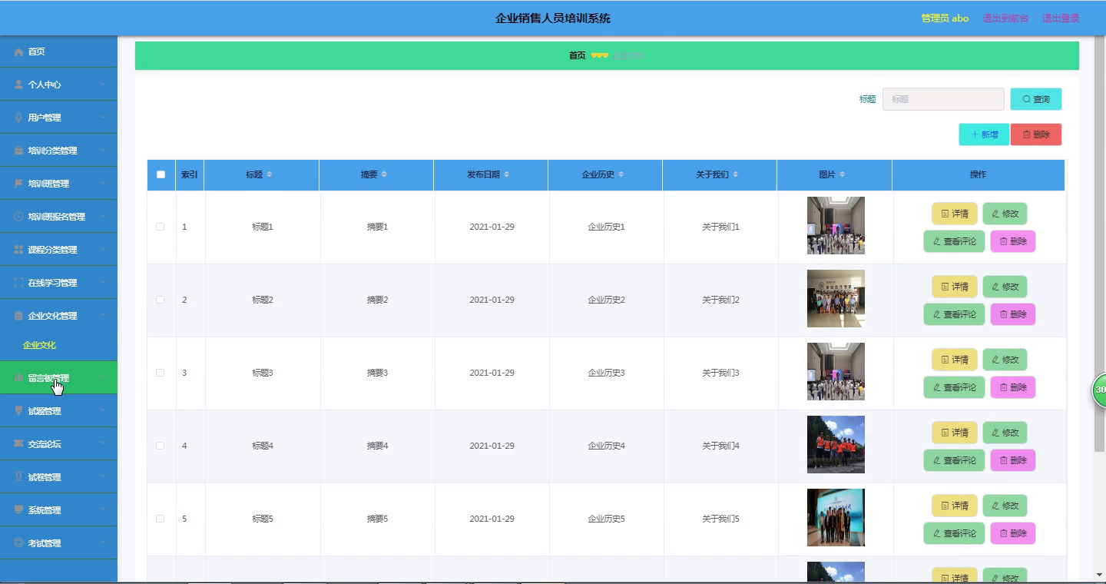Click the cell text 关于我们5
This screenshot has width=1106, height=584.
pyautogui.click(x=720, y=519)
